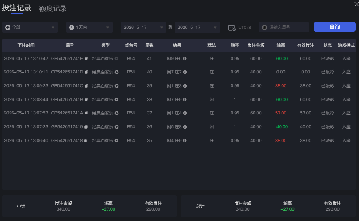Select bet time 2026-05-17 13:06:40

[26, 140]
